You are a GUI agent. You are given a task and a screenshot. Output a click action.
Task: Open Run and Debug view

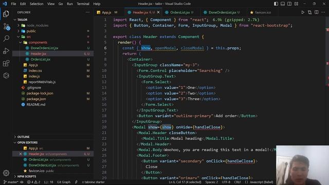[6, 51]
